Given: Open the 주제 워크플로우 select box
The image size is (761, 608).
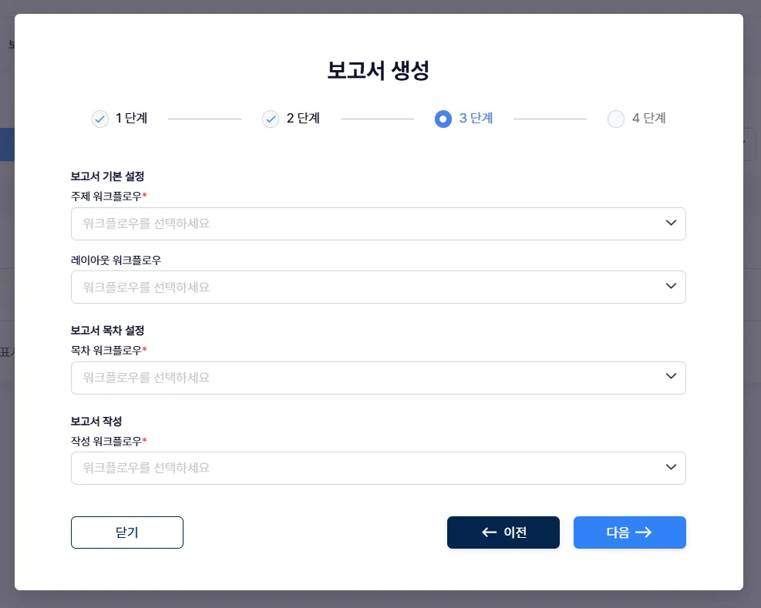Looking at the screenshot, I should coord(362,224).
